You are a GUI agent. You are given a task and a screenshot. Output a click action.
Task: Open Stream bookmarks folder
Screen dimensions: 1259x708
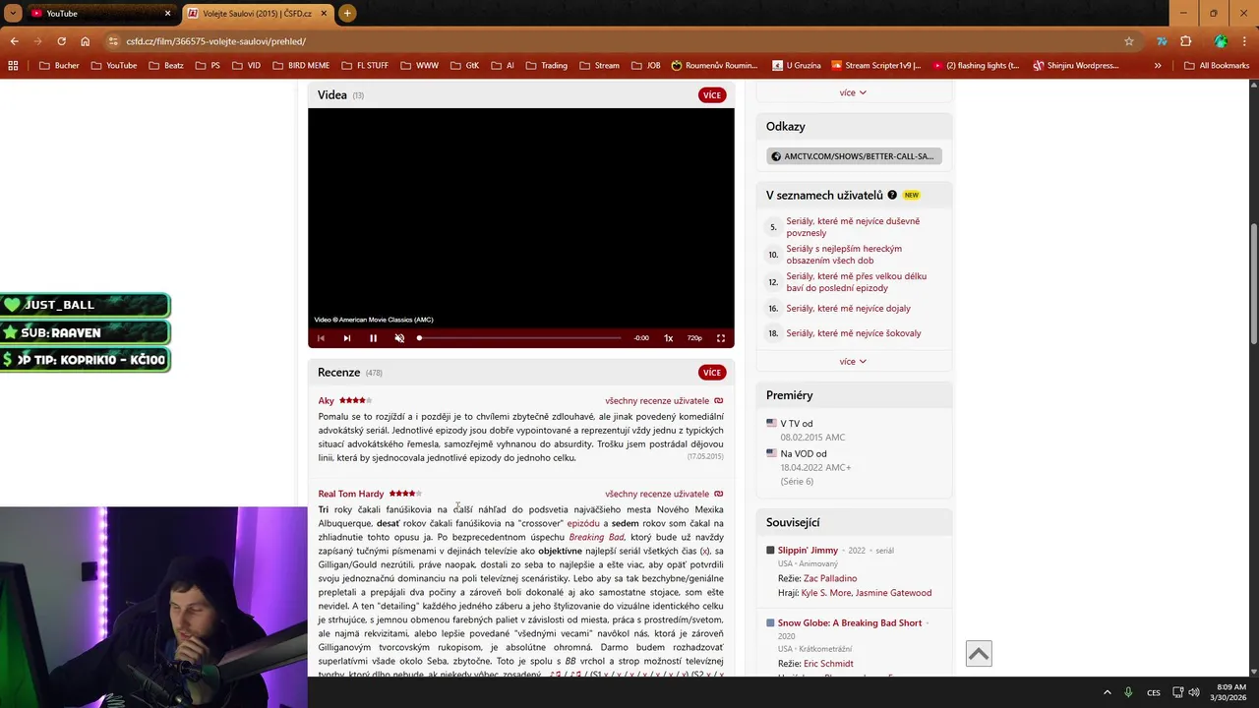[600, 66]
